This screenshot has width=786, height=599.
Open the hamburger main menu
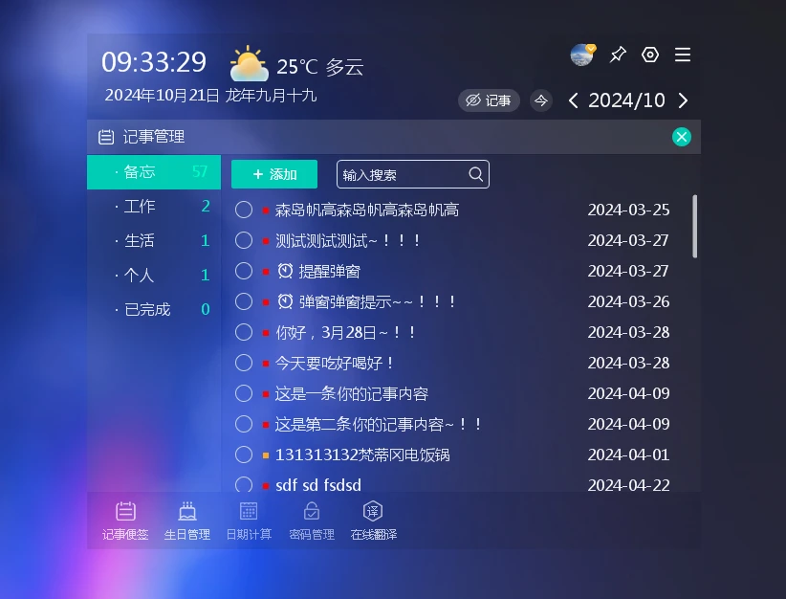pyautogui.click(x=683, y=55)
